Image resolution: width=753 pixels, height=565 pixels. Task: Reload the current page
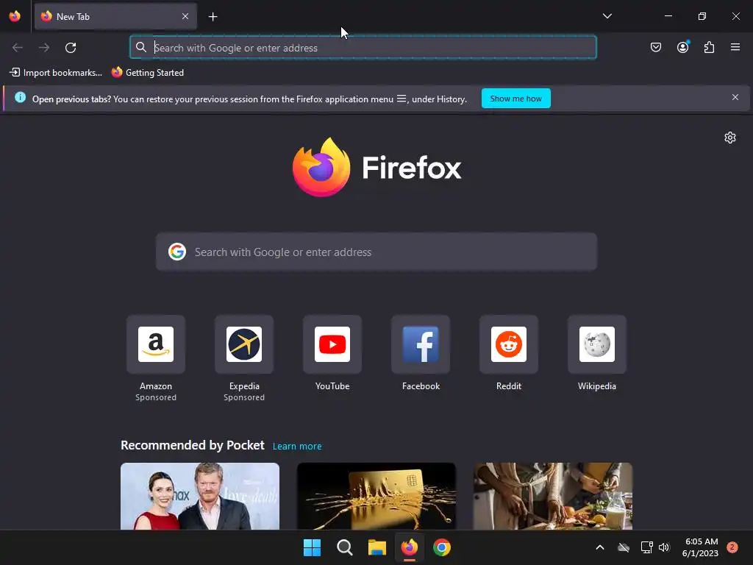click(x=71, y=48)
